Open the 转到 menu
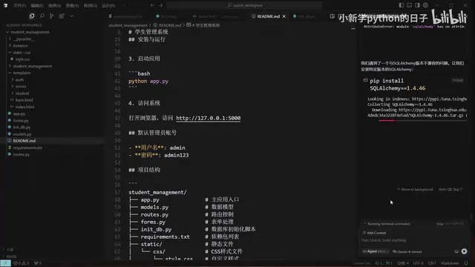 point(90,5)
